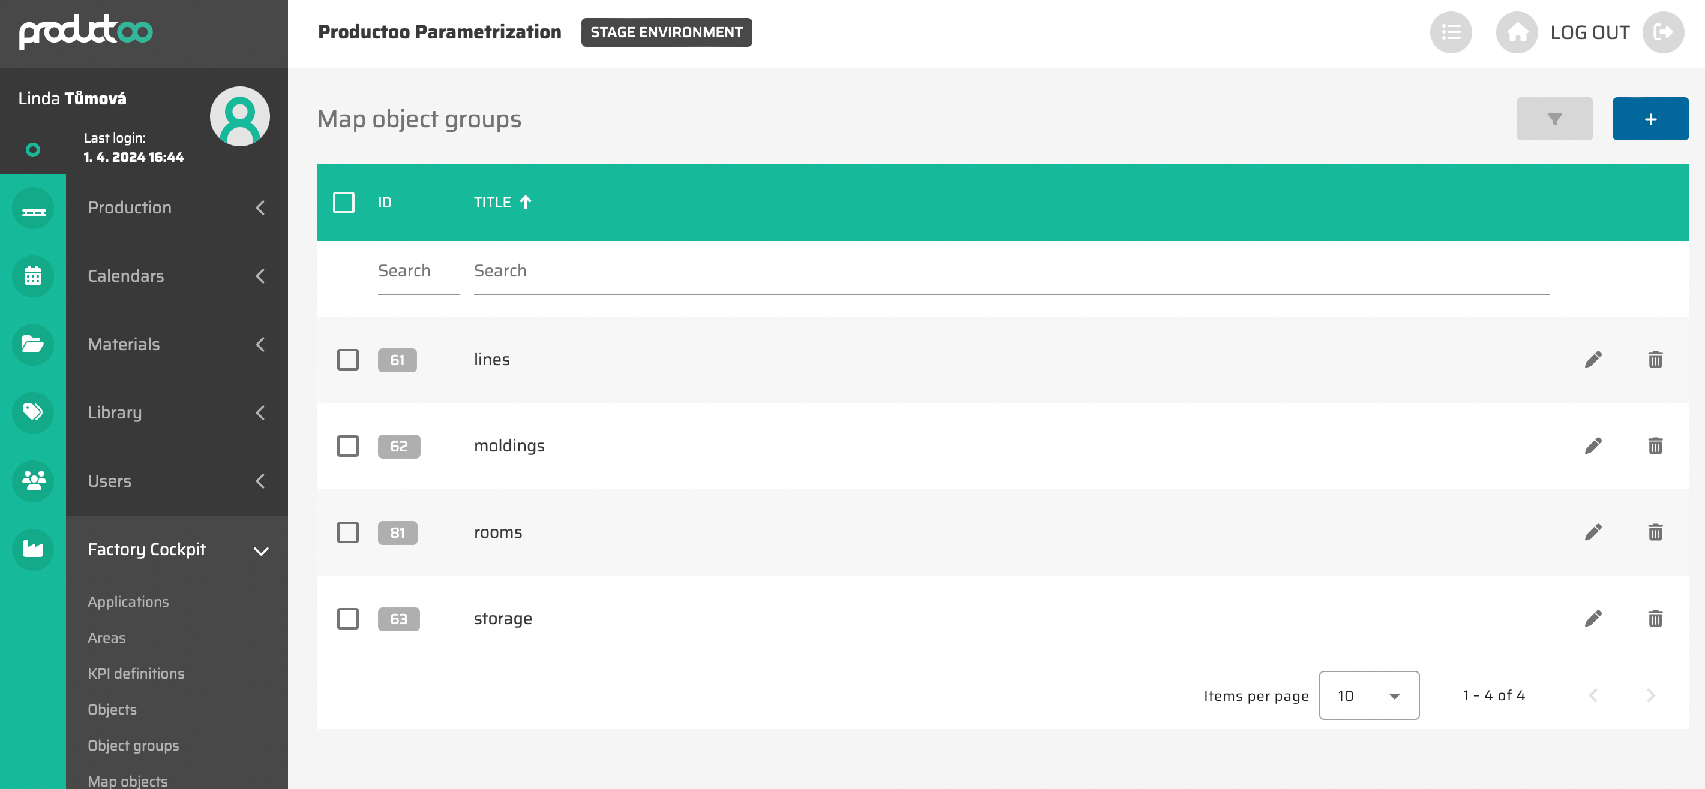Image resolution: width=1705 pixels, height=789 pixels.
Task: Check the checkbox for lines row
Action: (347, 360)
